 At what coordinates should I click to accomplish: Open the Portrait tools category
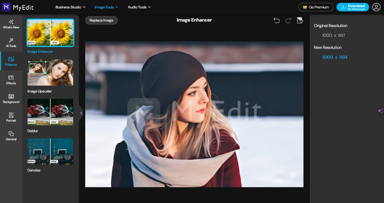(11, 117)
